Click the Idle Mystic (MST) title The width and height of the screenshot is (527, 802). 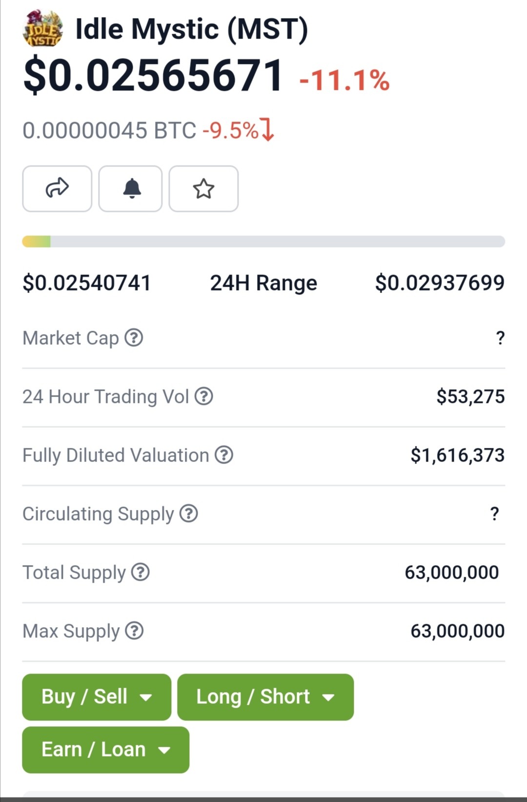[192, 29]
